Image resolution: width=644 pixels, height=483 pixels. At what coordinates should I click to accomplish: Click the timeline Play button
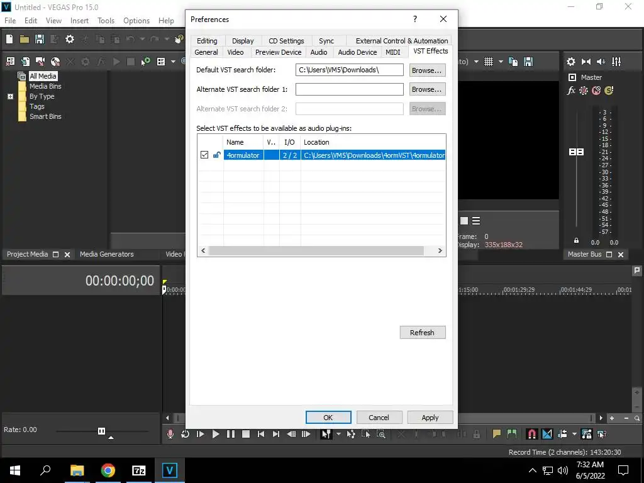(215, 434)
